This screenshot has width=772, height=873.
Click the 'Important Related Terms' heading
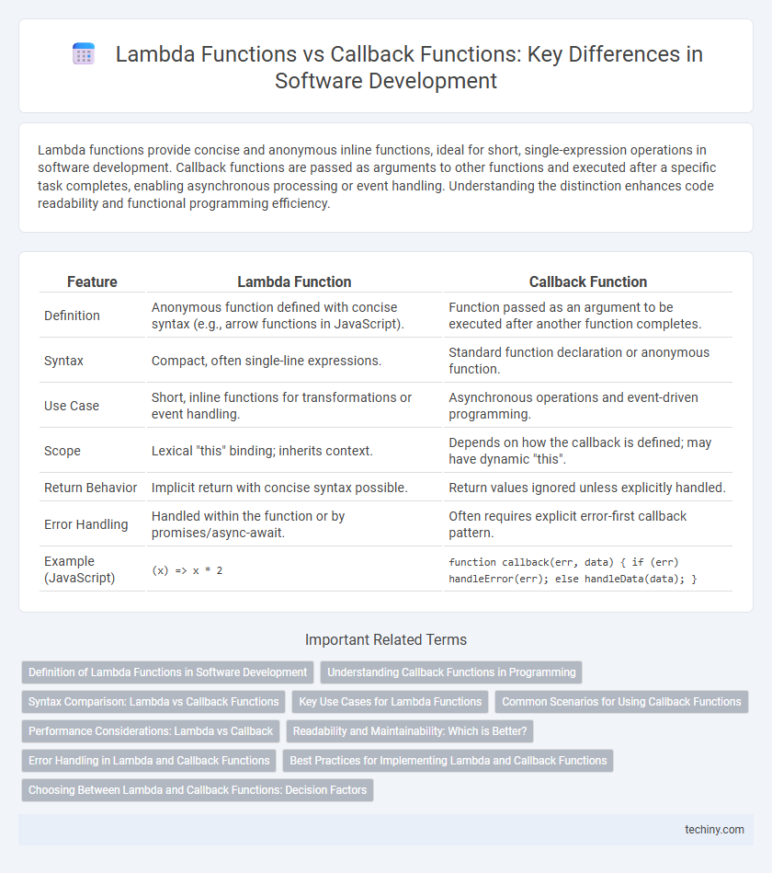coord(386,639)
